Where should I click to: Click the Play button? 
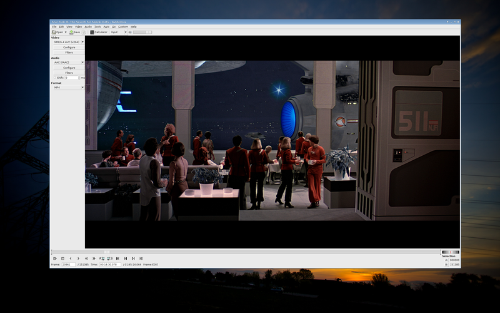pos(55,259)
